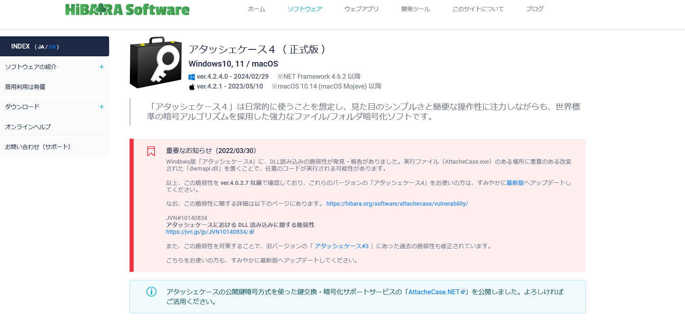Click the ver.4.2.1 - 2023/05/10 text
685x322 pixels.
[x=230, y=87]
